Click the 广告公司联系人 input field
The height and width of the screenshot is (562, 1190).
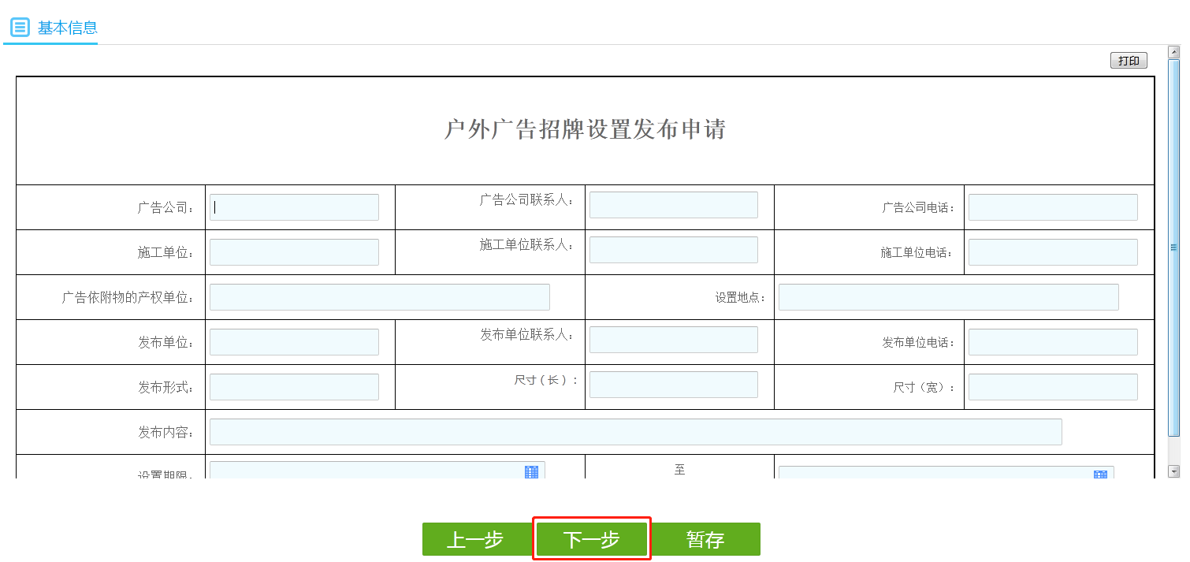pos(673,204)
